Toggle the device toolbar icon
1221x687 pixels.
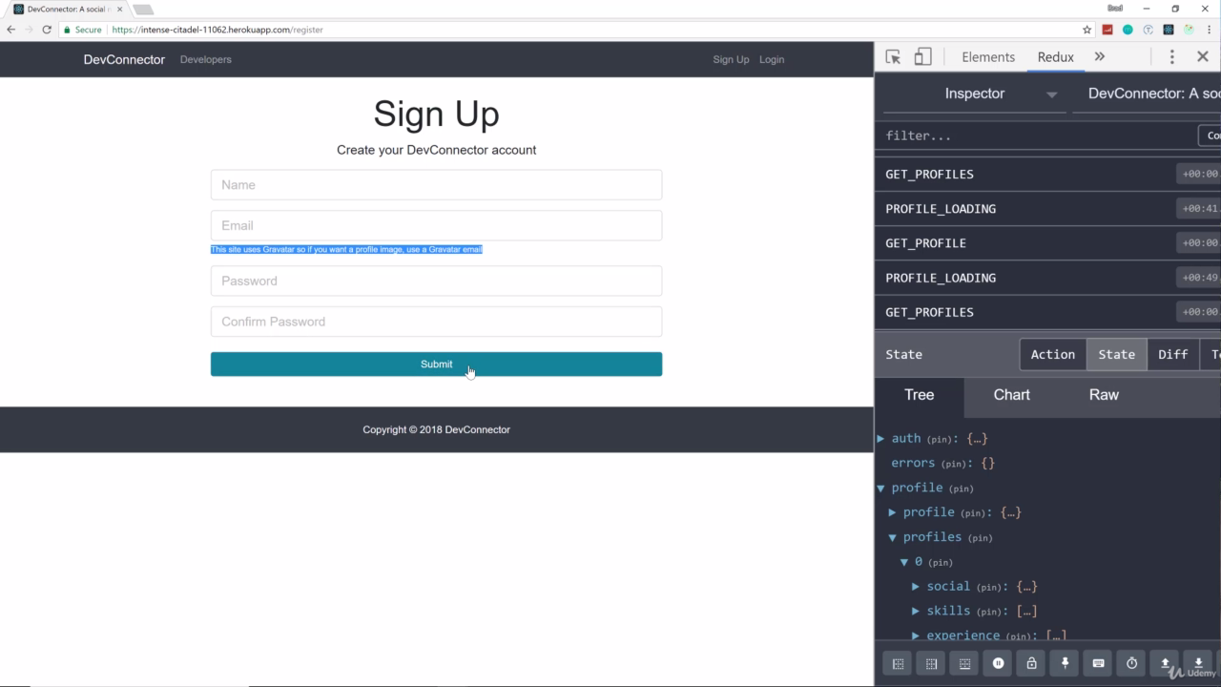point(922,57)
